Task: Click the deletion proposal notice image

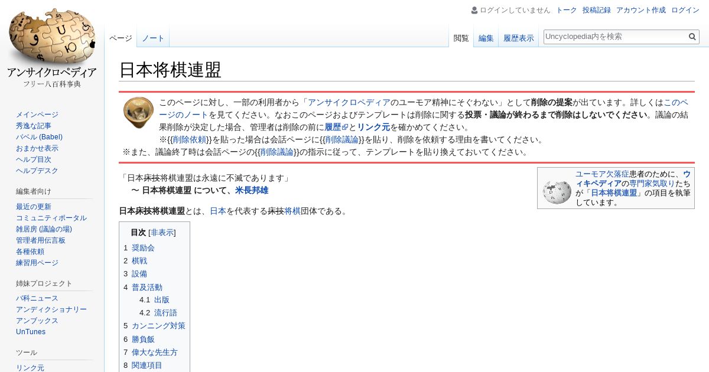Action: pyautogui.click(x=138, y=113)
